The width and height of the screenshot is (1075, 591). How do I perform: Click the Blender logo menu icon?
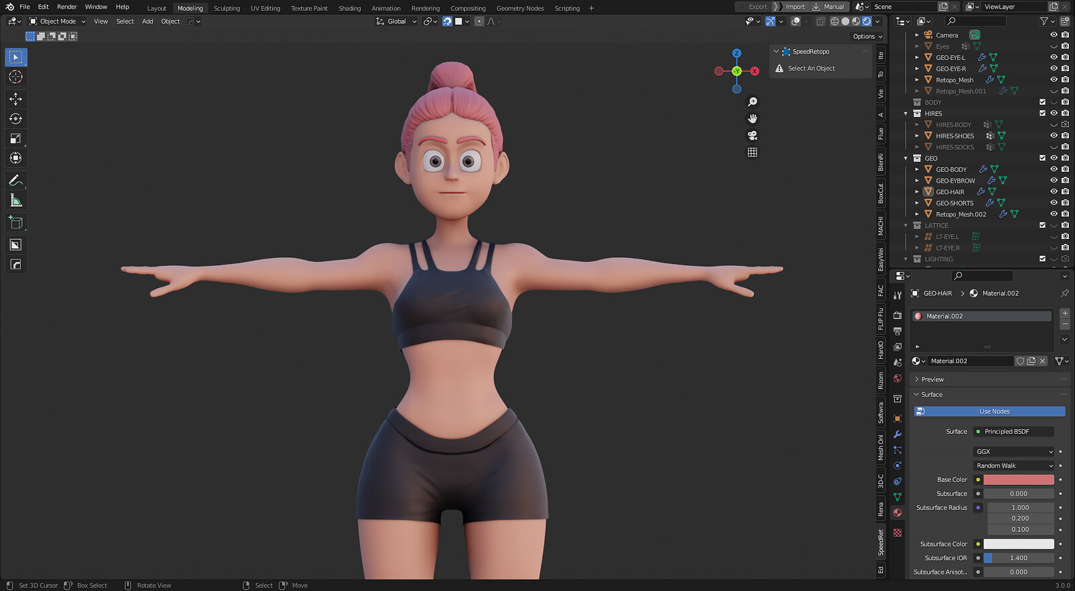tap(9, 7)
